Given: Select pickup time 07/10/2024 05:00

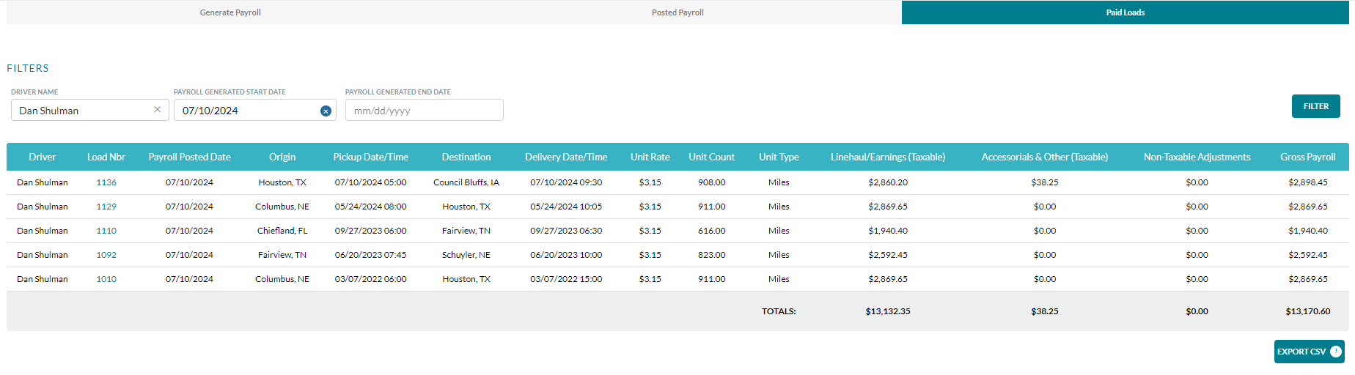Looking at the screenshot, I should (371, 182).
